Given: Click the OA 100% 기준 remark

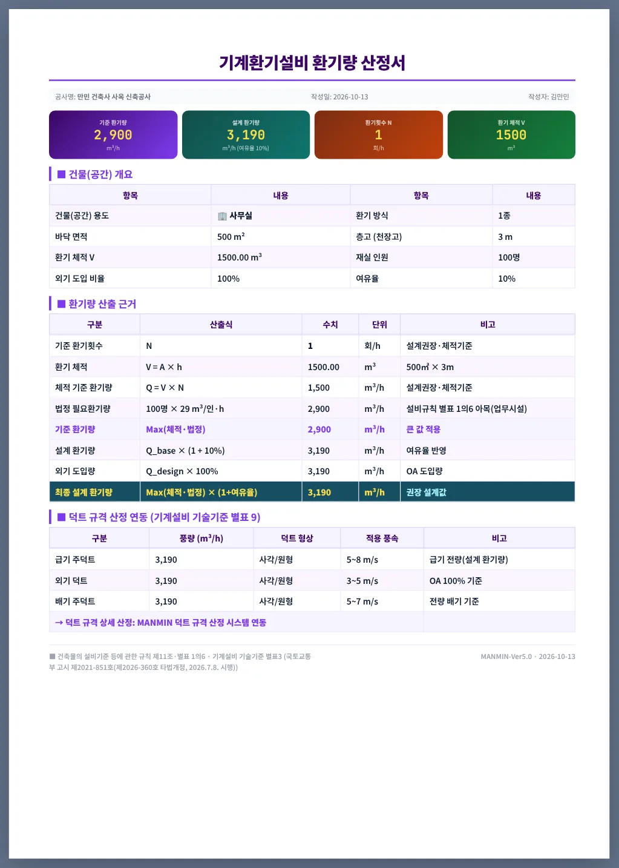Looking at the screenshot, I should [456, 581].
